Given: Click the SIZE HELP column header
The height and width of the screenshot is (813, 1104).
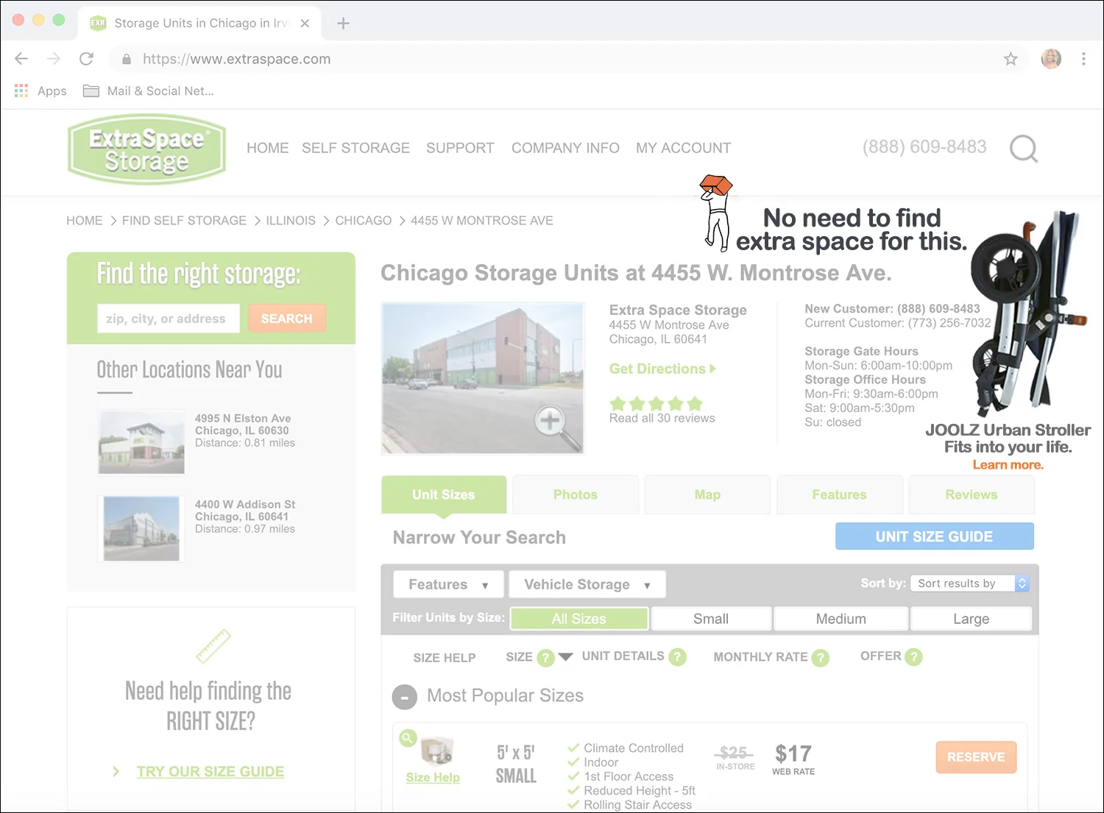Looking at the screenshot, I should click(x=445, y=658).
